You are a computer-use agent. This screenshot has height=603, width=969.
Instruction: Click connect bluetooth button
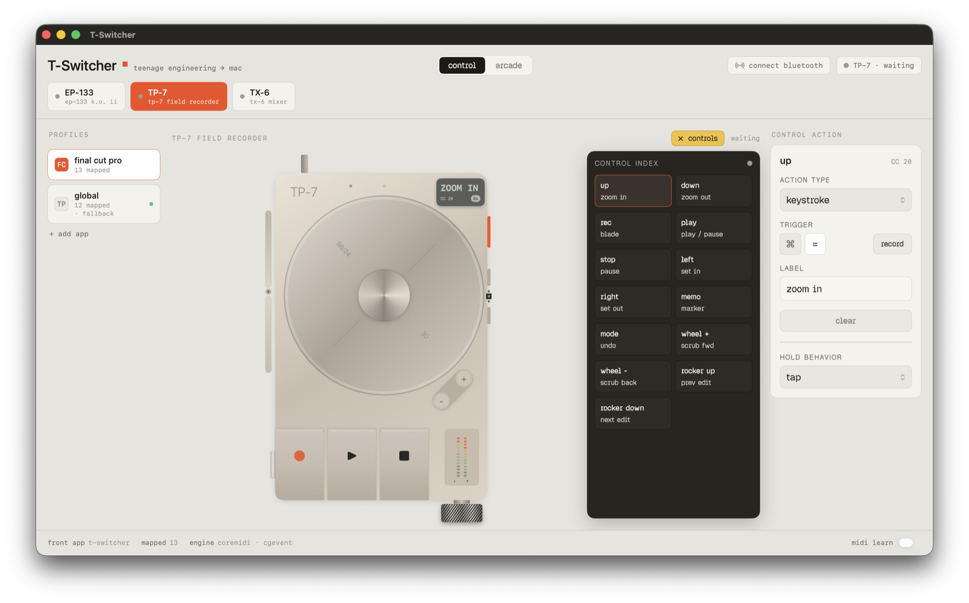(x=778, y=66)
